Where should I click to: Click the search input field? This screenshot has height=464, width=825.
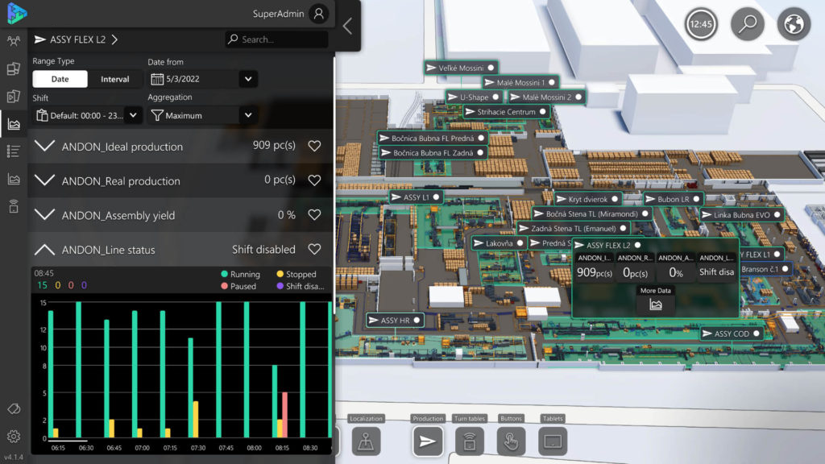click(282, 39)
